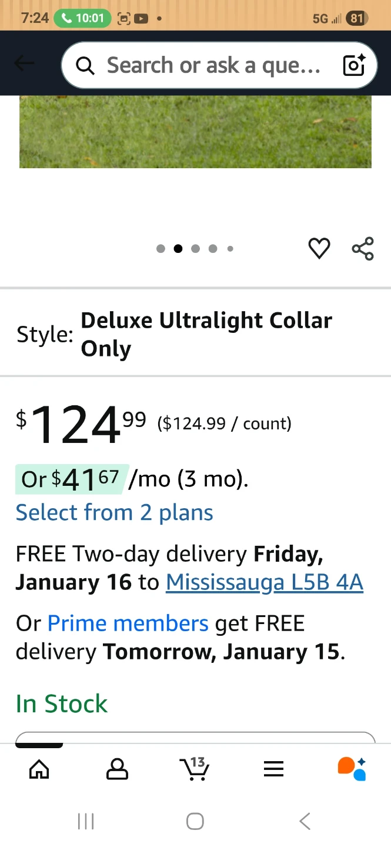This screenshot has width=391, height=847.
Task: Tap the magnifying glass search icon
Action: coord(85,65)
